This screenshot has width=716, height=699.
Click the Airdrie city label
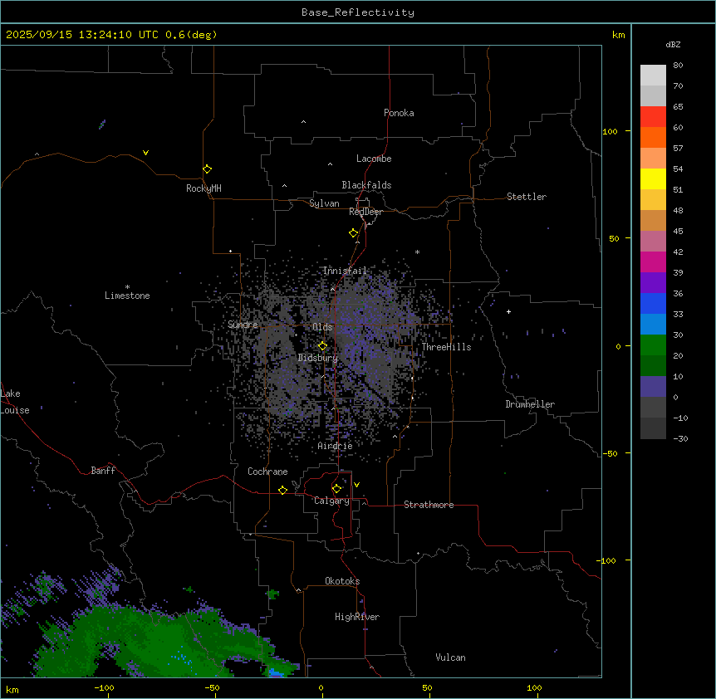336,446
